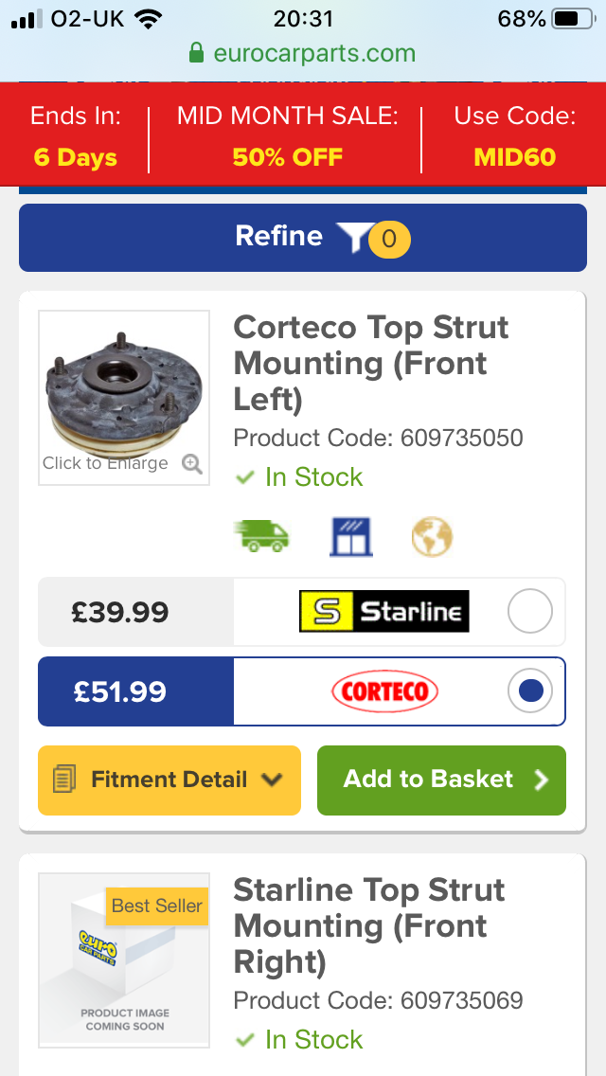Click the Fitment Detail document icon
The width and height of the screenshot is (606, 1076).
point(65,780)
